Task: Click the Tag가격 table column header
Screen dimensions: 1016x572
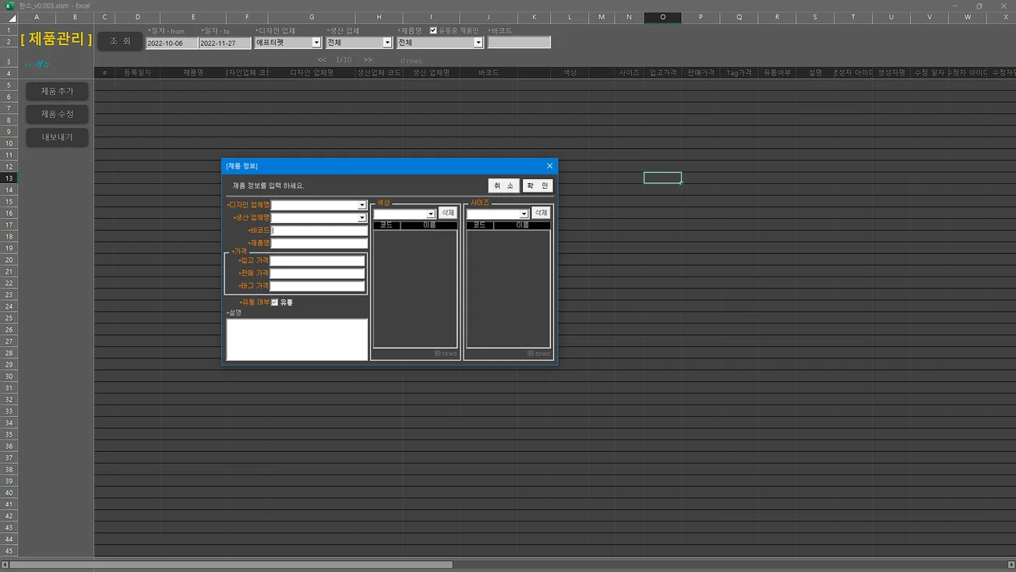Action: (x=739, y=72)
